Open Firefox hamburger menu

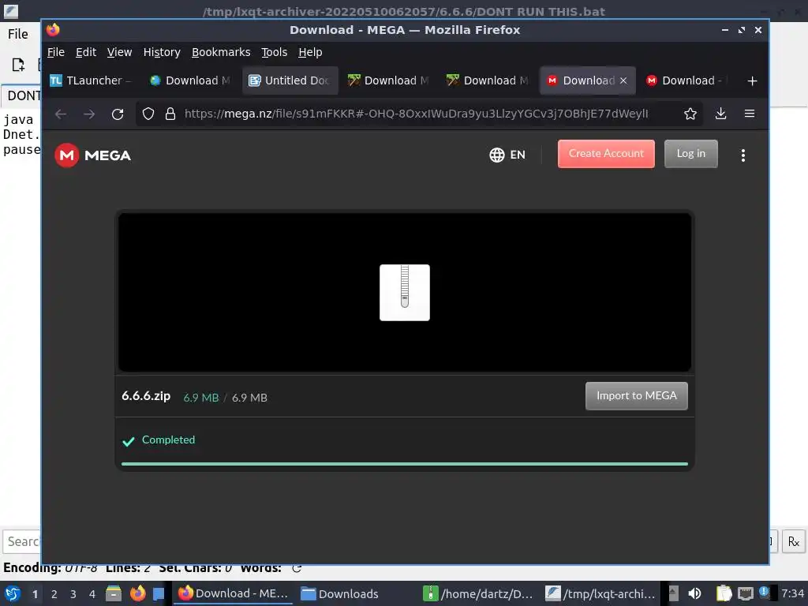(750, 114)
